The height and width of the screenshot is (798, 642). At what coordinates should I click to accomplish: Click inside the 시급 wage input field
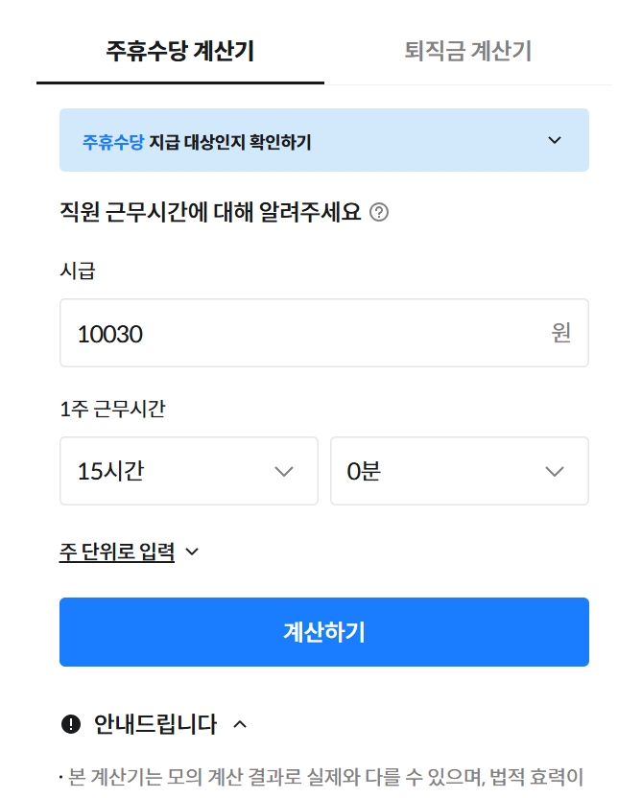point(288,333)
